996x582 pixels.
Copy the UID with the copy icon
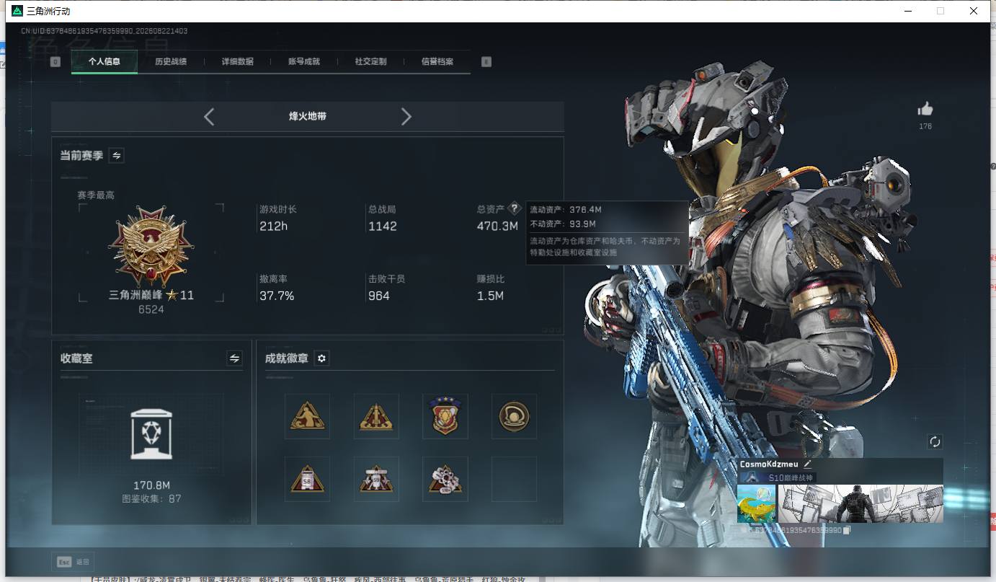point(848,530)
